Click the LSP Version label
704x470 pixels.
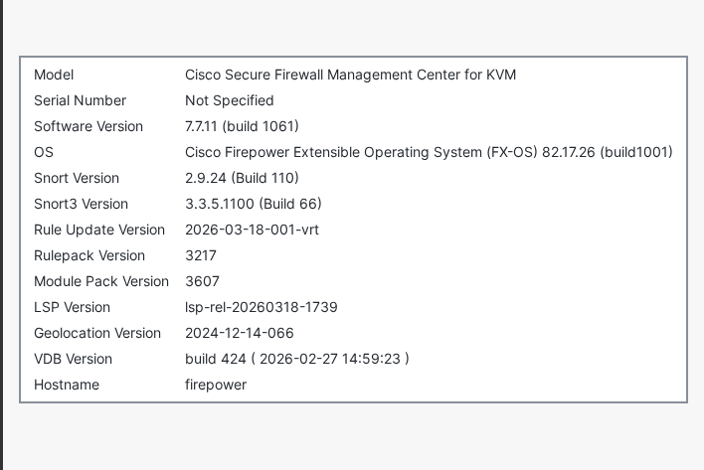[x=72, y=307]
